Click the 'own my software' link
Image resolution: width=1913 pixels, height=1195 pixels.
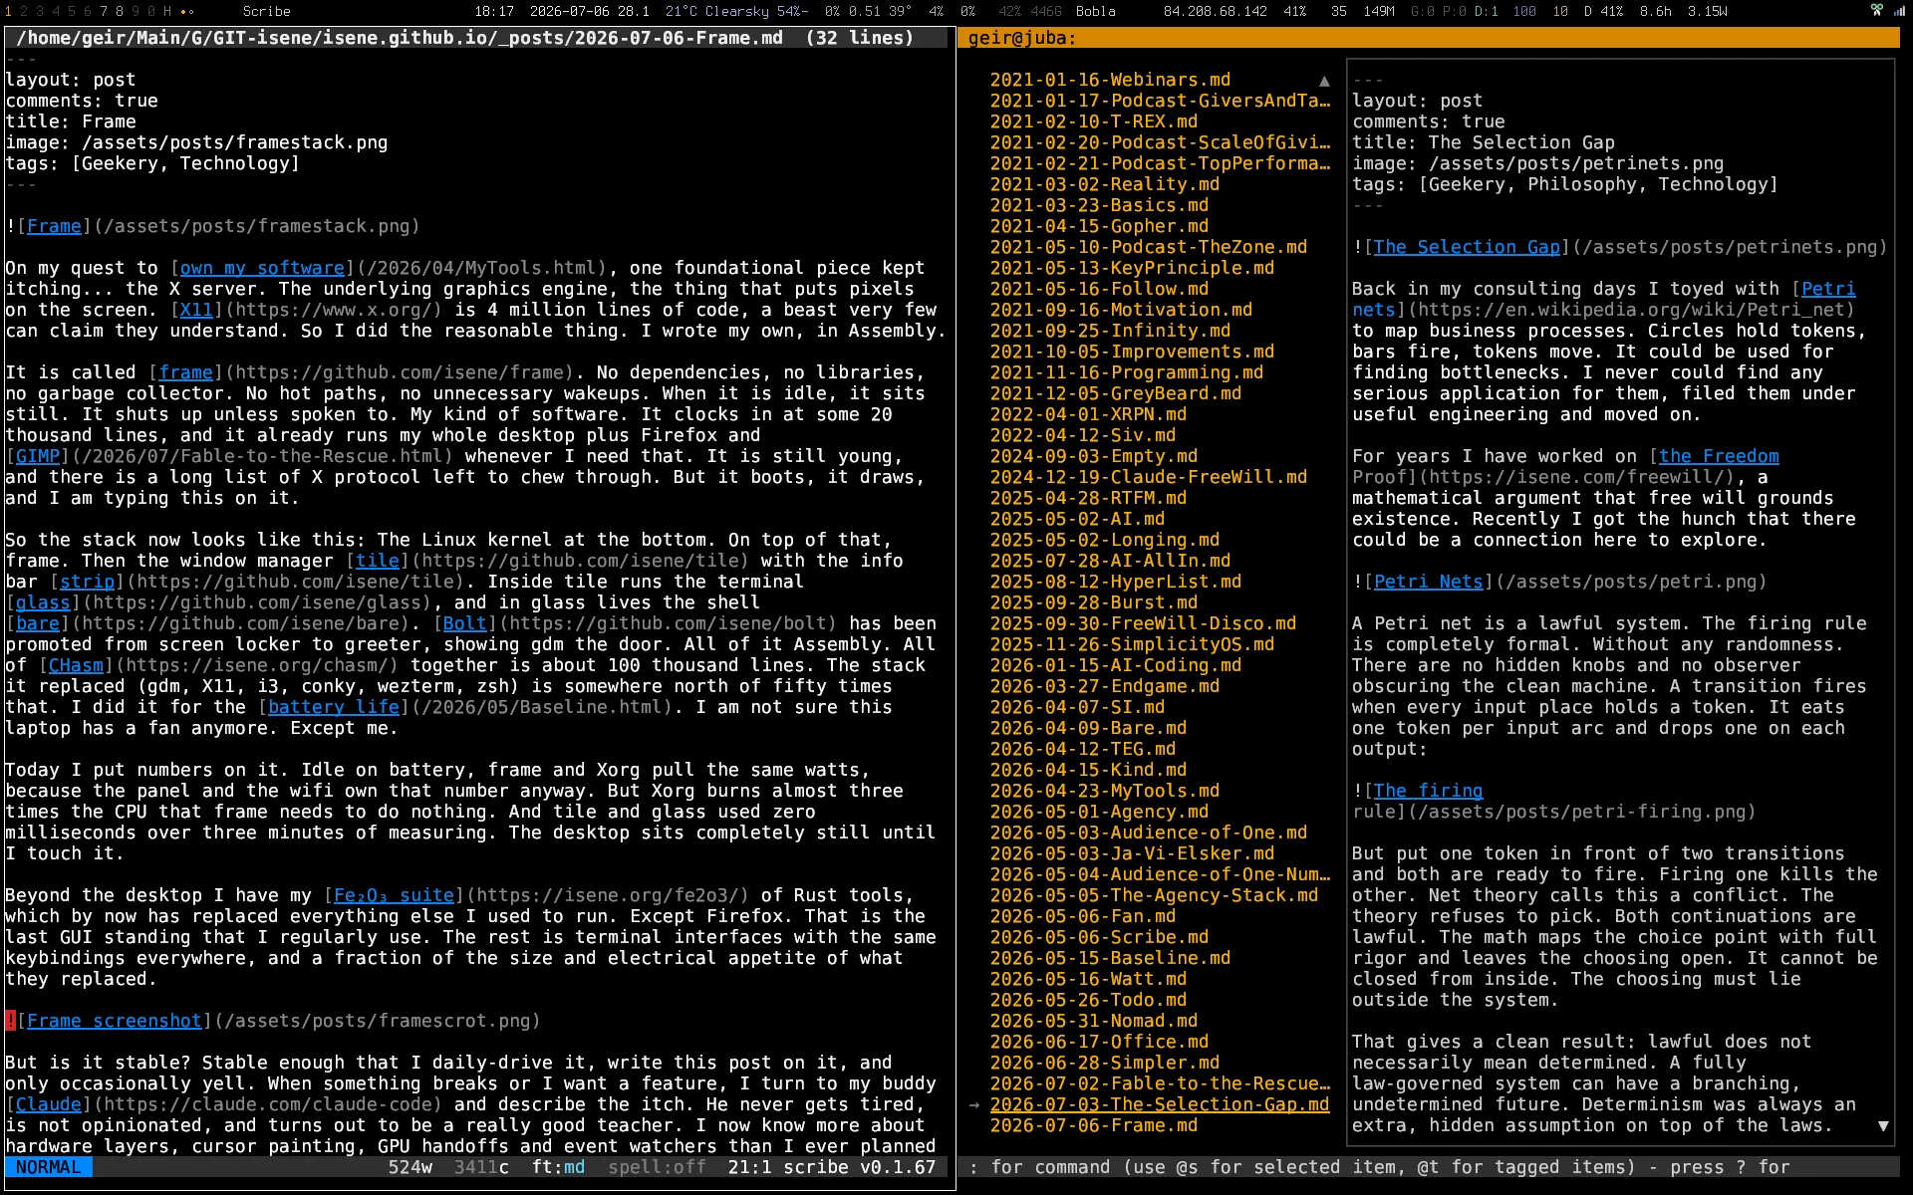coord(262,268)
